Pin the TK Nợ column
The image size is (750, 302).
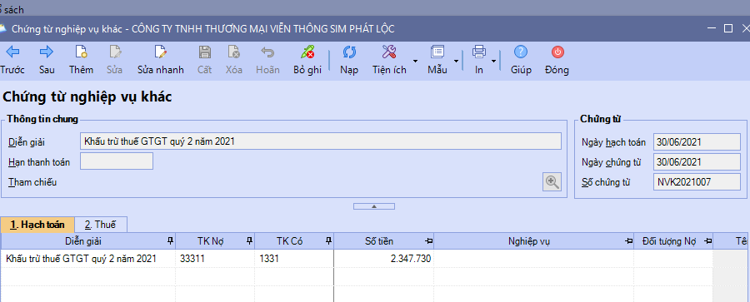point(249,241)
